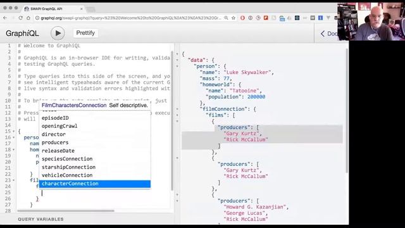405x228 pixels.
Task: Open the Docs panel chevron
Action: click(322, 34)
